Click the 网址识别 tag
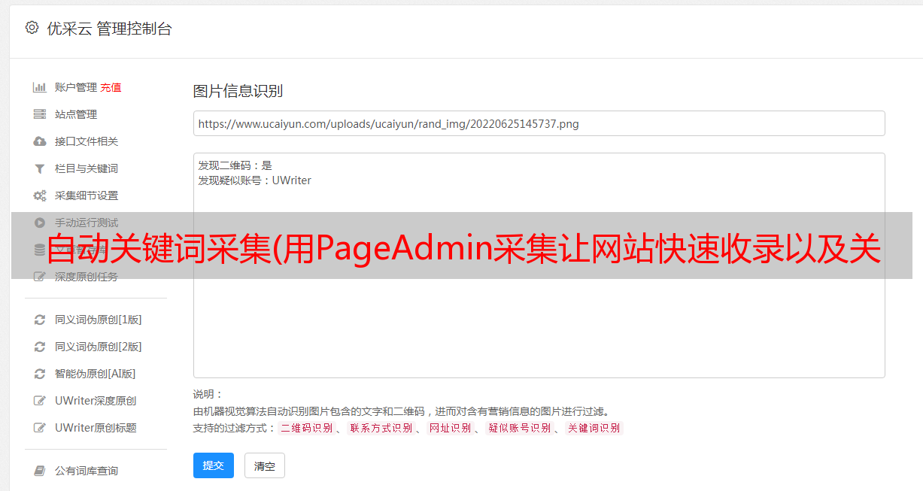 pyautogui.click(x=450, y=428)
